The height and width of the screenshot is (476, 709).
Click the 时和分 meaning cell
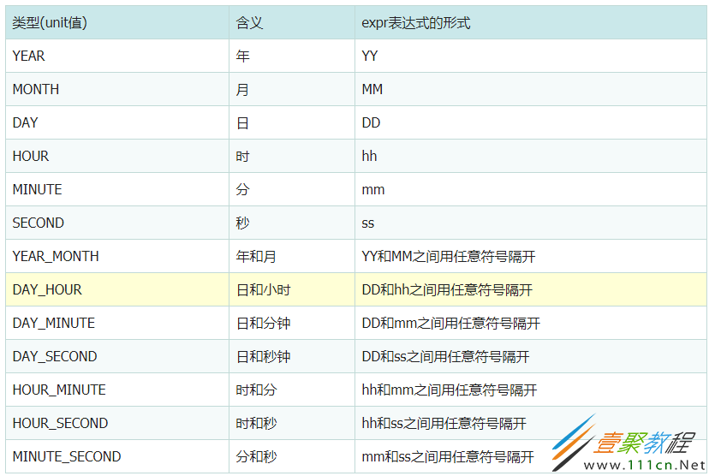[x=292, y=390]
